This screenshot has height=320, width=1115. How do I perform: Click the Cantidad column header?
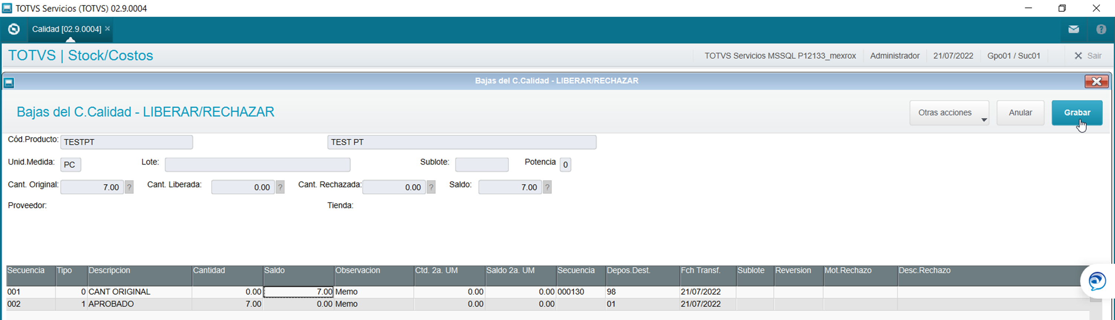[x=228, y=275]
